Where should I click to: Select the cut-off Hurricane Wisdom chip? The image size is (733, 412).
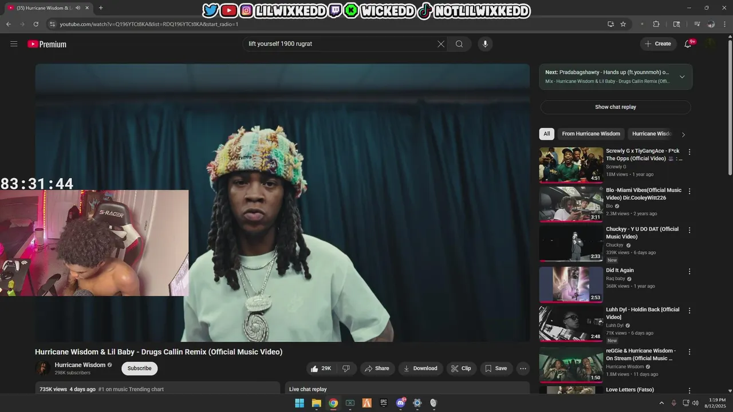(x=652, y=134)
